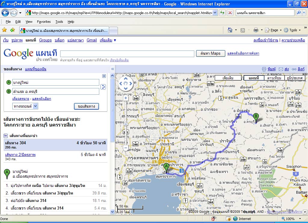Viewport: 308px width, 223px height.
Task: Zoom out the map with minus button
Action: pyautogui.click(x=126, y=148)
